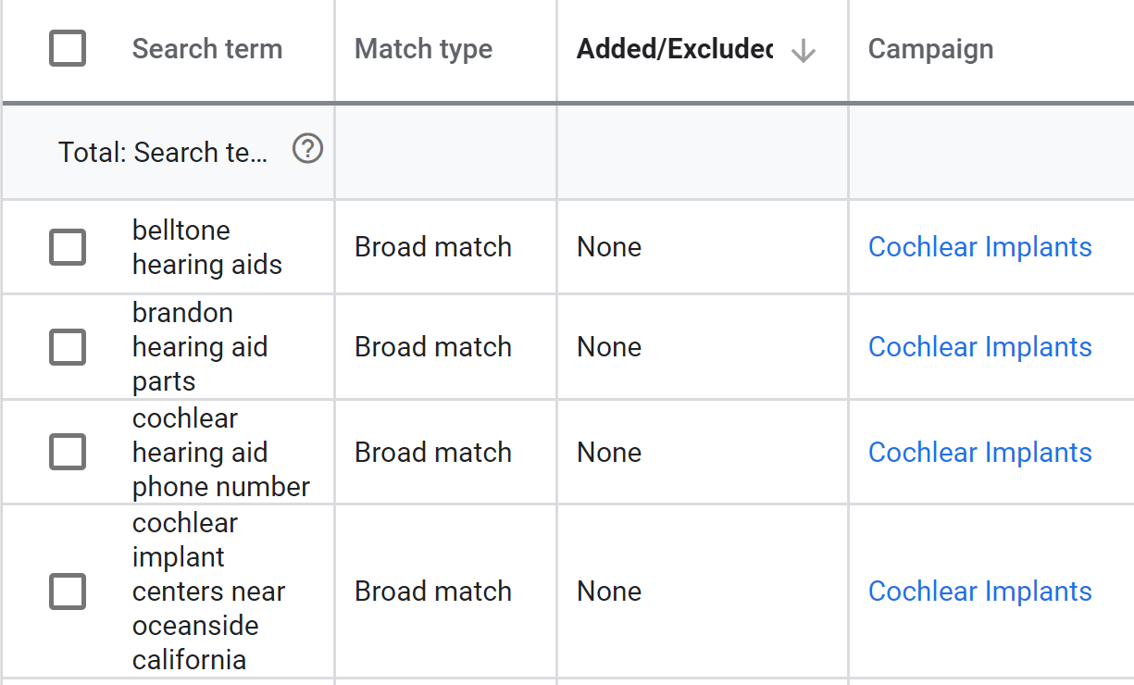Check the checkbox for cochlear hearing aid phone number
Viewport: 1134px width, 685px height.
67,452
